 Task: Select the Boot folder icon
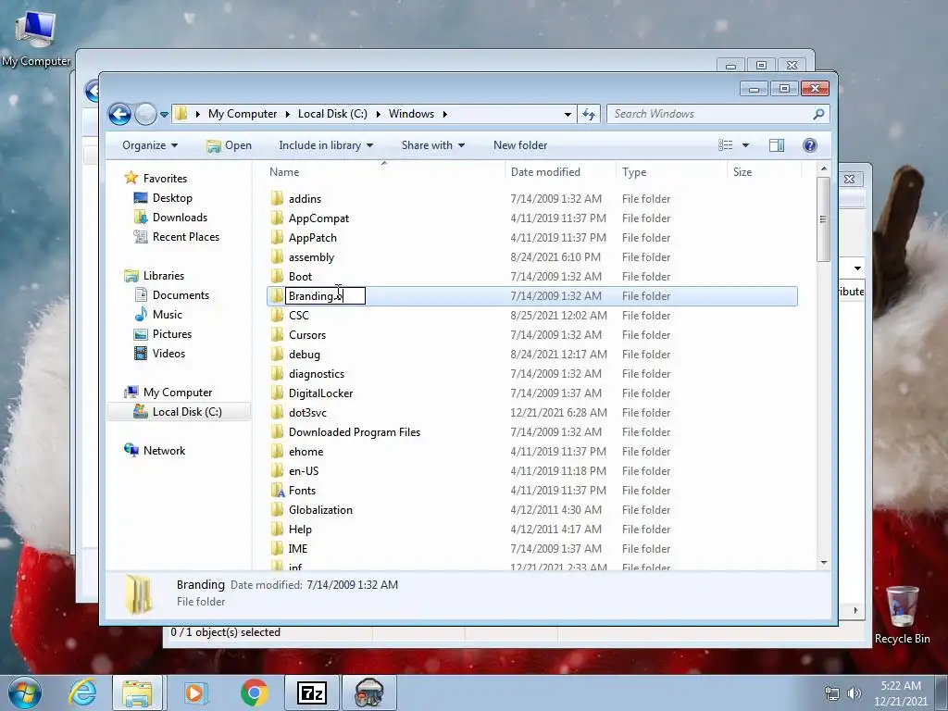point(277,276)
